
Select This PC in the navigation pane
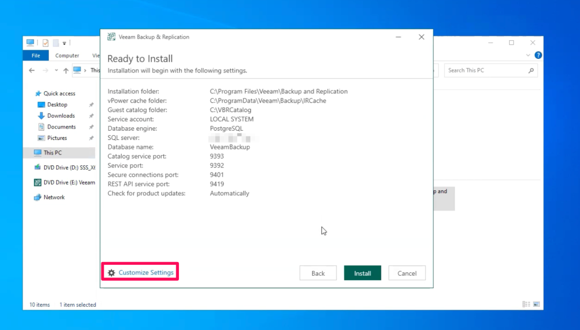(59, 153)
